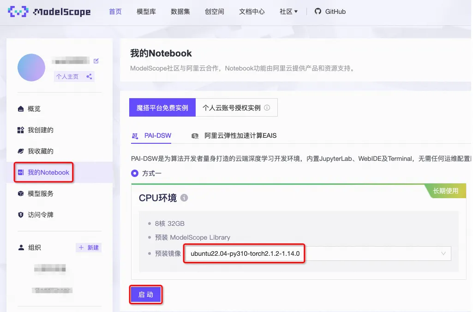This screenshot has width=473, height=312.
Task: Edit profile name with pencil icon
Action: coord(96,61)
